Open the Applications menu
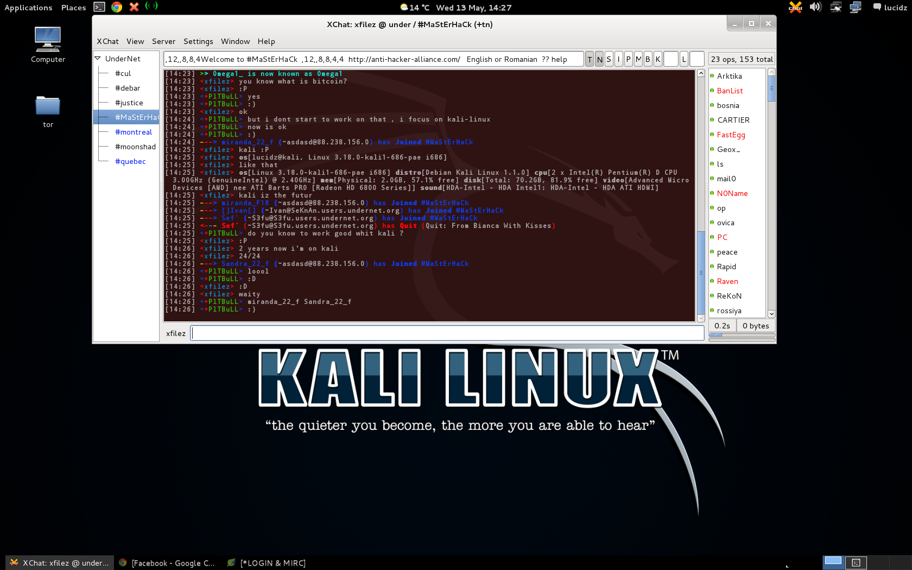 pyautogui.click(x=28, y=8)
